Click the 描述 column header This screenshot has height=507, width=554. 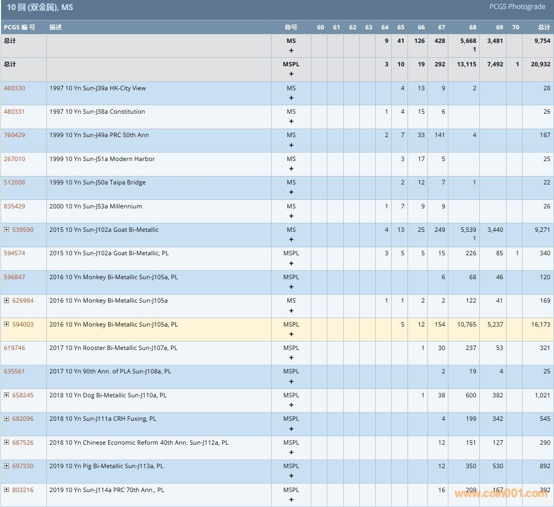click(x=56, y=27)
